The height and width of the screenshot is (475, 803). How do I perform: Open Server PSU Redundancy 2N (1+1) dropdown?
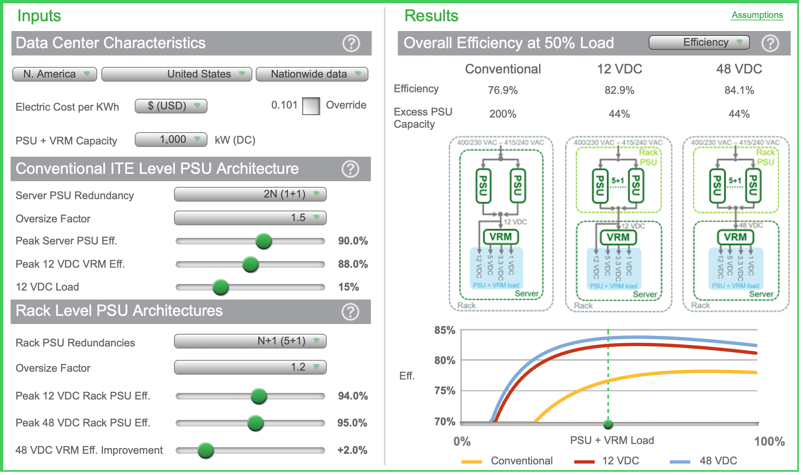pos(250,194)
